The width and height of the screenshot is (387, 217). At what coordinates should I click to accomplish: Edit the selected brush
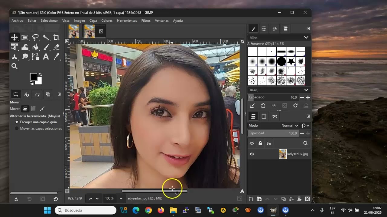point(252,105)
